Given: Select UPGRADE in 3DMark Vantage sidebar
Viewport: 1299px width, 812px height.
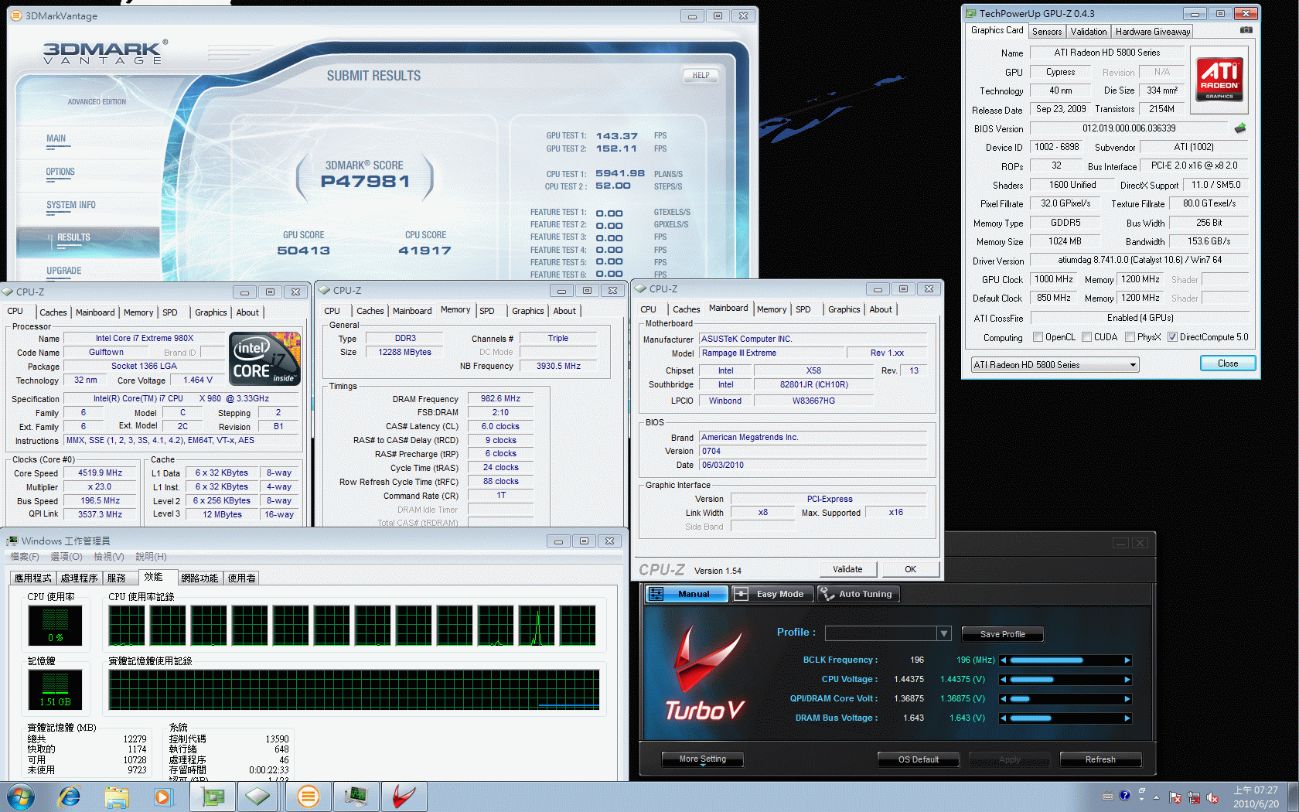Looking at the screenshot, I should [x=63, y=271].
